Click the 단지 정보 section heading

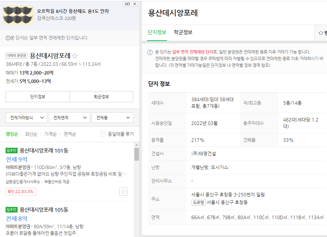[x=159, y=84]
